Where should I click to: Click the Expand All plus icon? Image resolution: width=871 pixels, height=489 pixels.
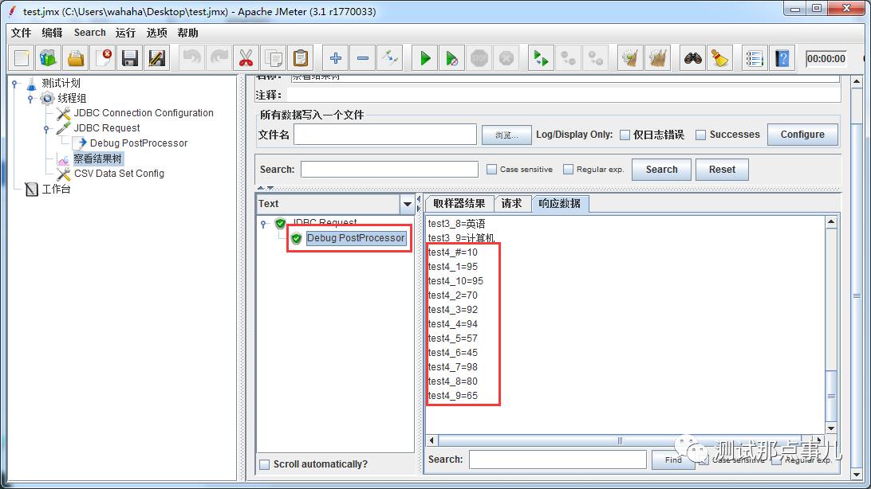336,57
